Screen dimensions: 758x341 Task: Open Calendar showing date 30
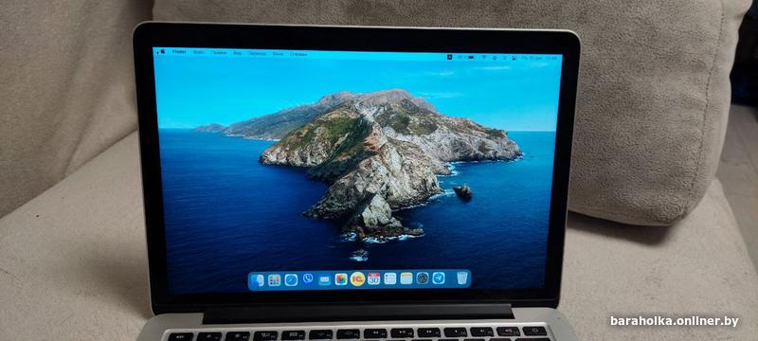click(x=373, y=278)
